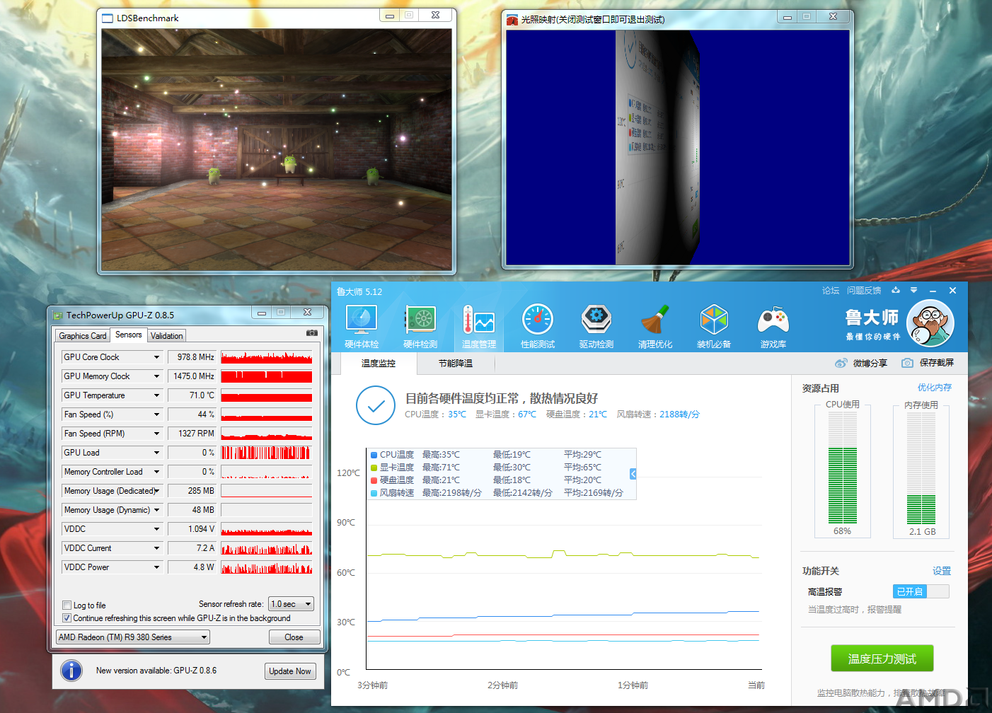The height and width of the screenshot is (713, 992).
Task: Open GPU Memory Clock dropdown arrow
Action: pyautogui.click(x=156, y=376)
